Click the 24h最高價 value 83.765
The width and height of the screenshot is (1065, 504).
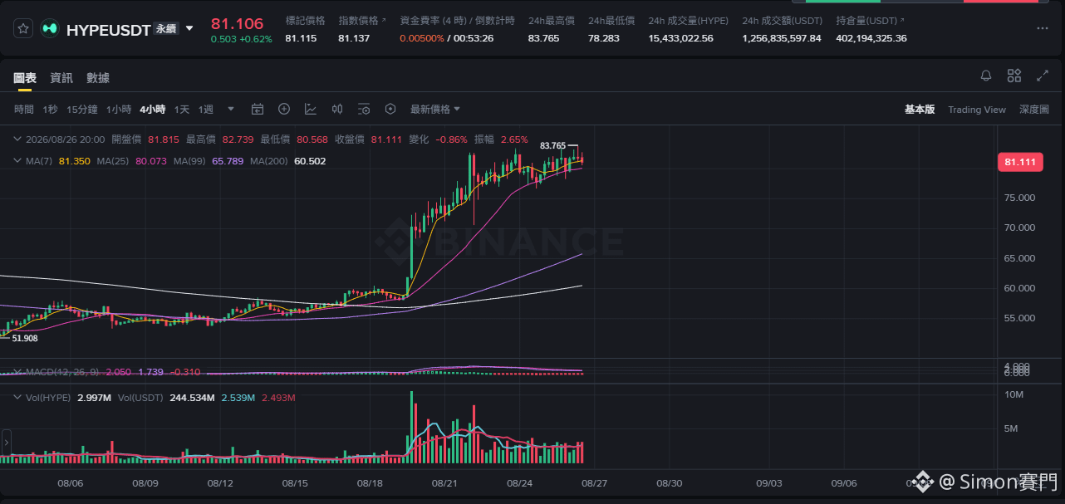543,38
